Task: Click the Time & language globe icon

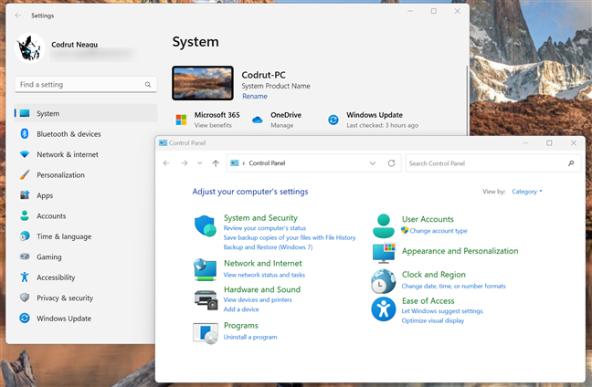Action: click(25, 236)
